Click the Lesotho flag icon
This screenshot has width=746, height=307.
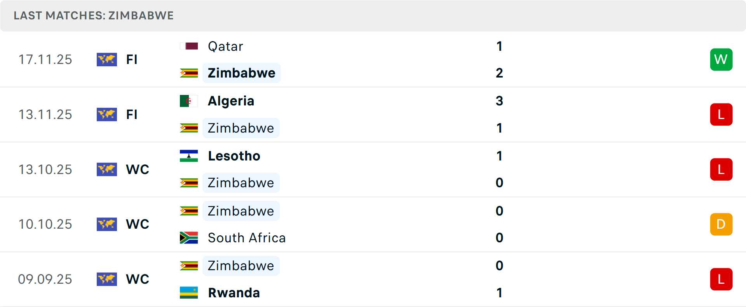tap(189, 156)
